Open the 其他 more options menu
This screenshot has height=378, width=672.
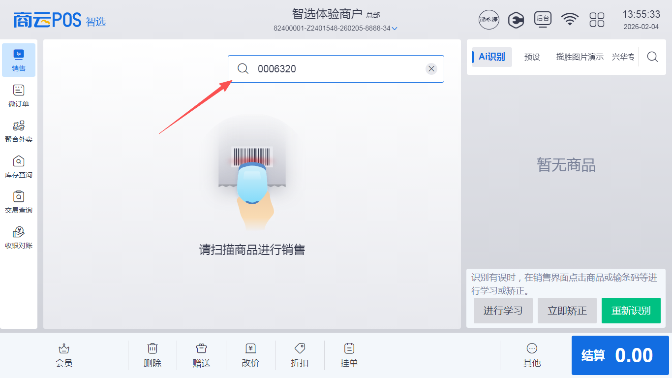pos(532,355)
